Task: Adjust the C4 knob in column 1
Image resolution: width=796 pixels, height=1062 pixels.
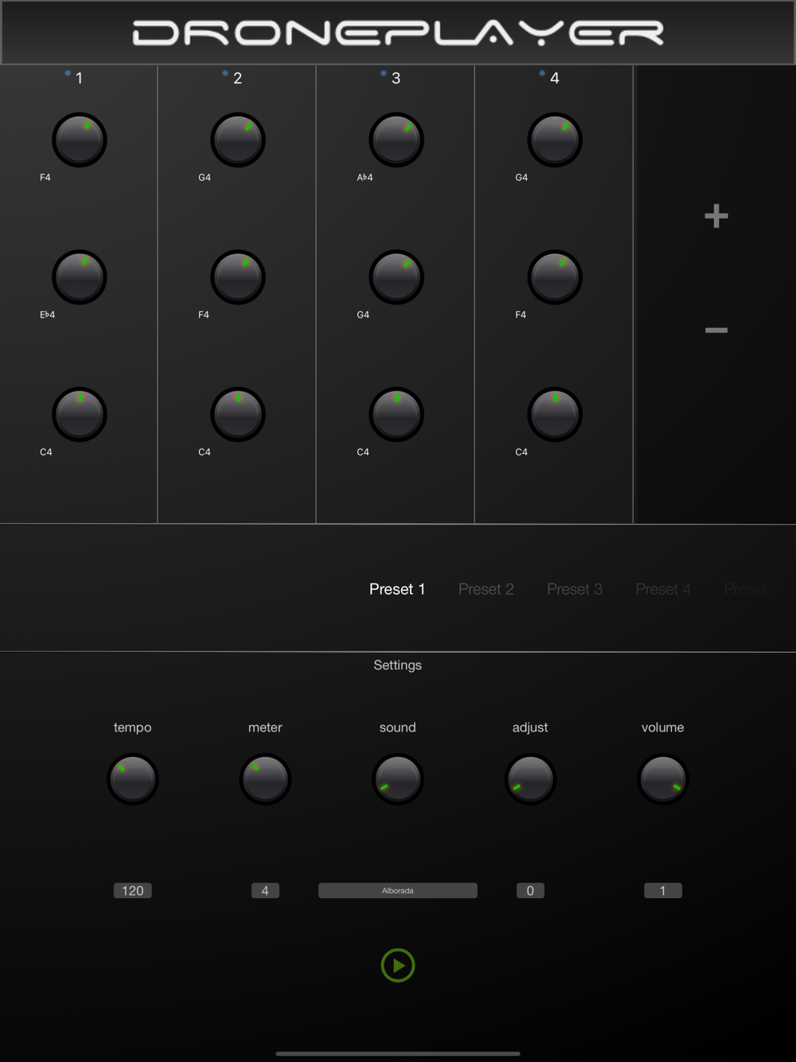Action: (x=80, y=414)
